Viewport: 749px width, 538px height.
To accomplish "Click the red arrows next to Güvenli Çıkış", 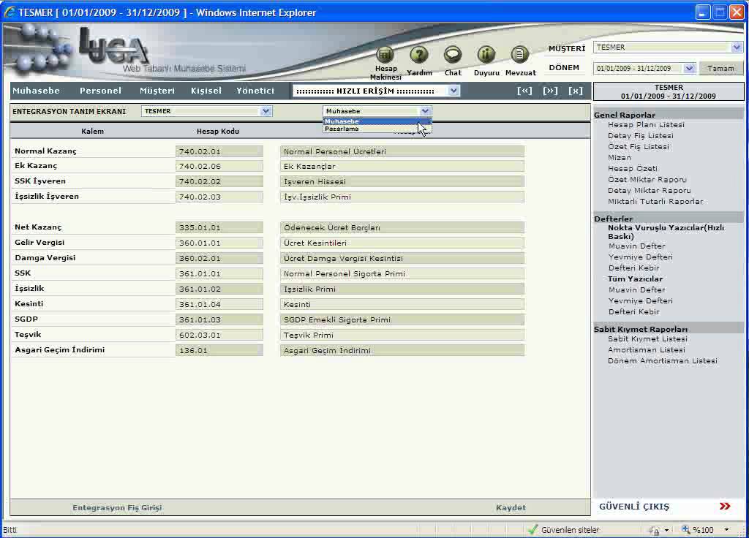I will [724, 507].
